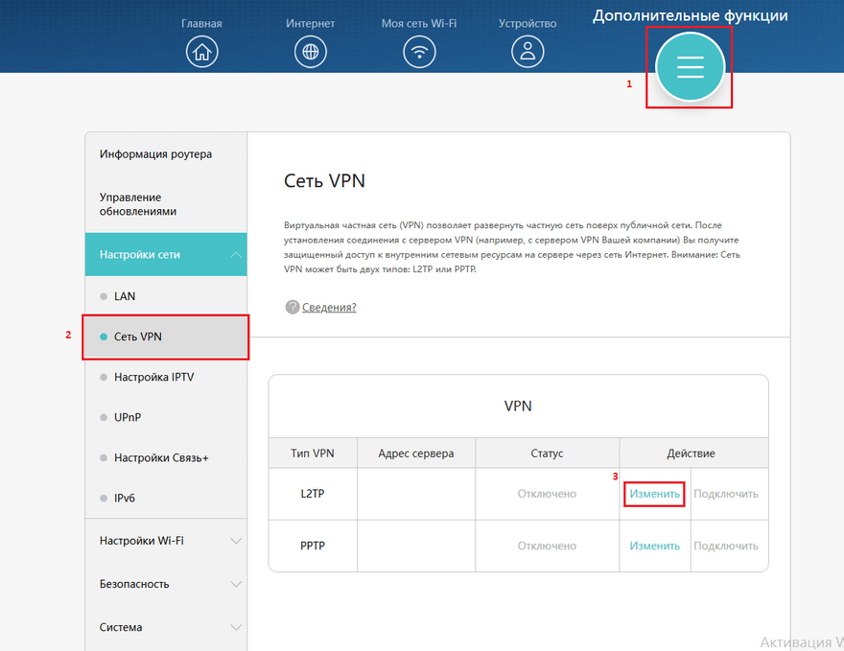Screen dimensions: 844x651
Task: Open the Home (Главная) house icon
Action: (200, 52)
